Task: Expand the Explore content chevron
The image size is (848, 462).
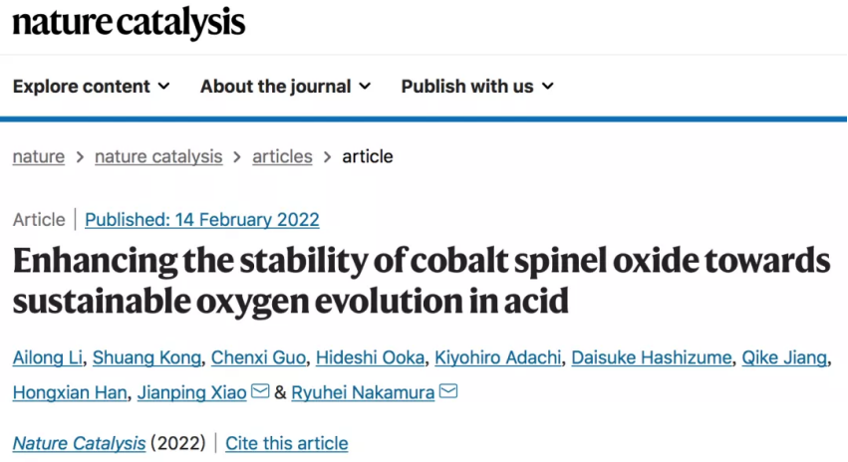Action: tap(163, 87)
